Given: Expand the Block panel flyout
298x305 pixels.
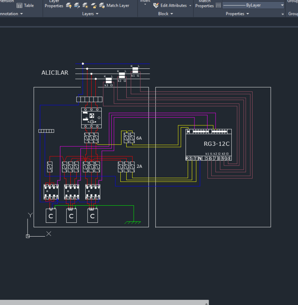Looking at the screenshot, I should click(x=172, y=14).
